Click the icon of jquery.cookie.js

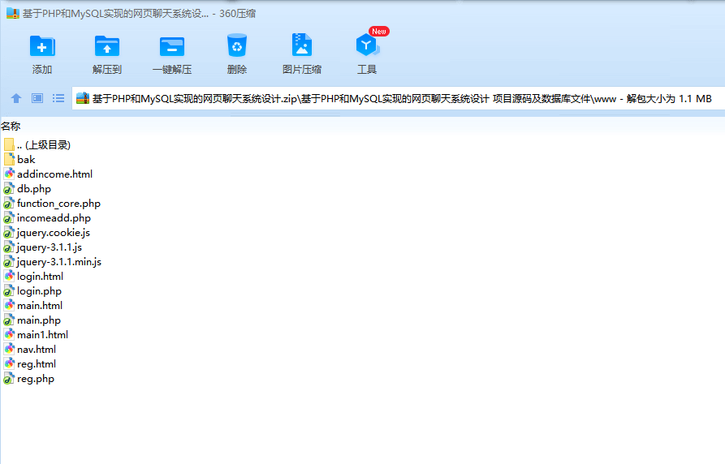pyautogui.click(x=9, y=233)
